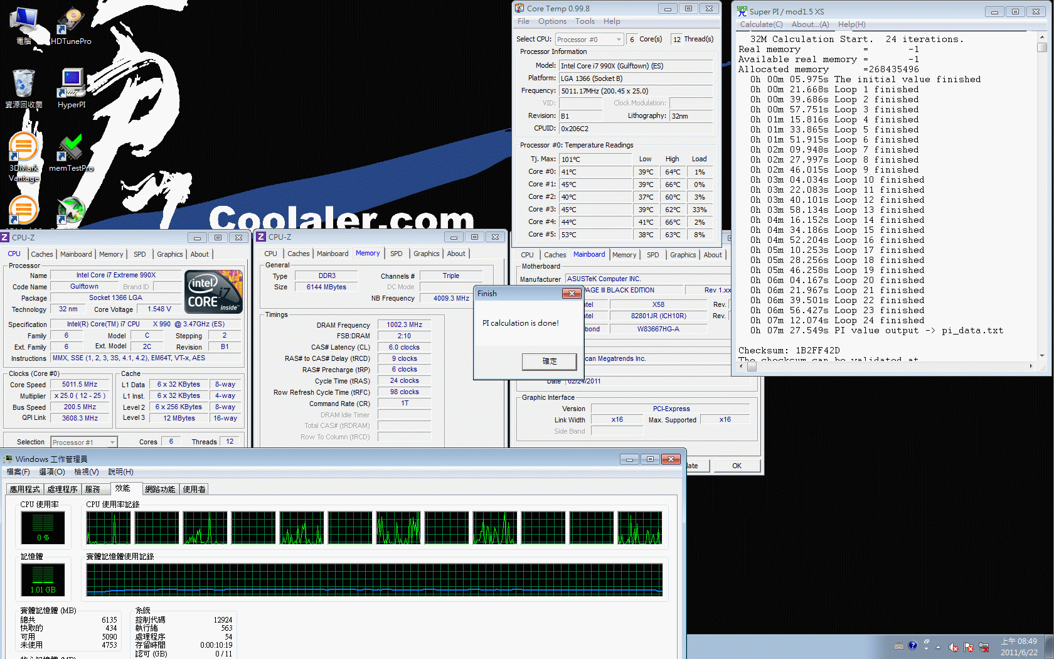Viewport: 1054px width, 659px height.
Task: Open 檢視(V) menu in Task Manager
Action: (x=86, y=472)
